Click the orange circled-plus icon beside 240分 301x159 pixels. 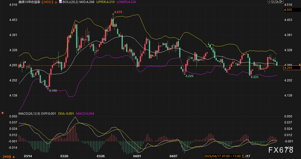pos(56,2)
